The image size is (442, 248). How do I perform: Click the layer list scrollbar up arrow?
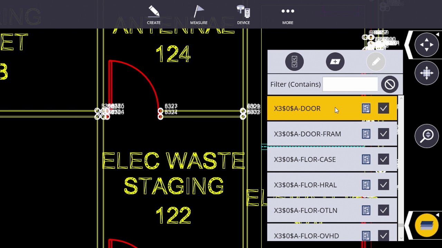point(401,99)
